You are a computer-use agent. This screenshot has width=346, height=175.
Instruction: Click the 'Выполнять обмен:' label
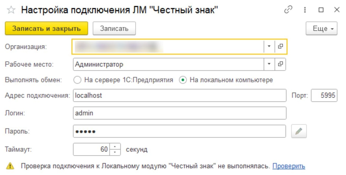34,80
